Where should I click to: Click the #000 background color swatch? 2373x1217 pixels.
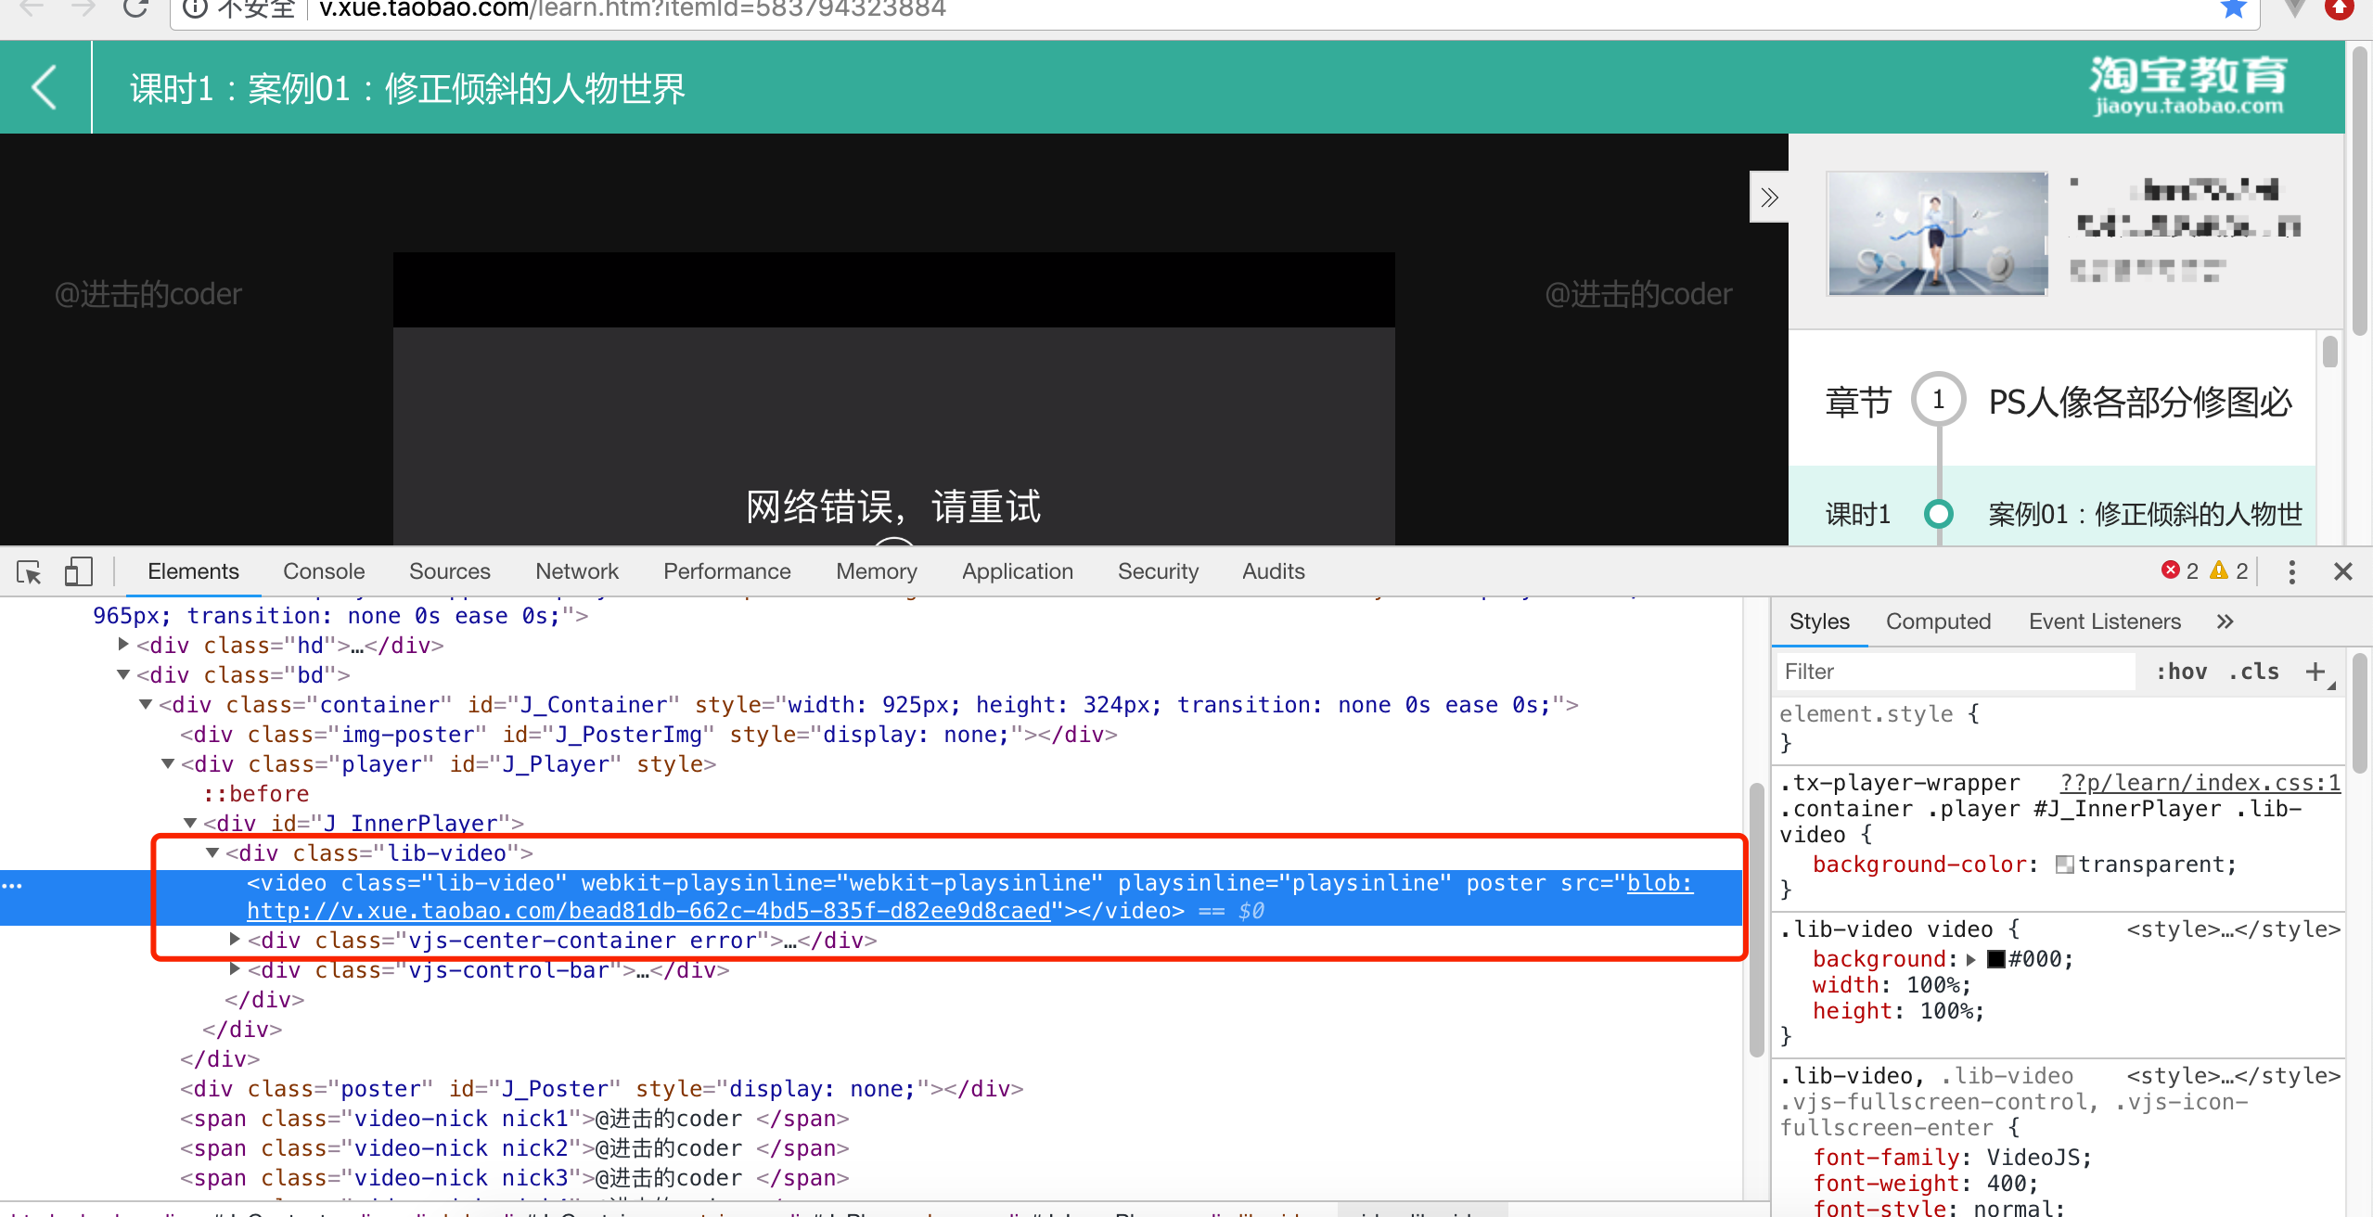(x=1996, y=959)
